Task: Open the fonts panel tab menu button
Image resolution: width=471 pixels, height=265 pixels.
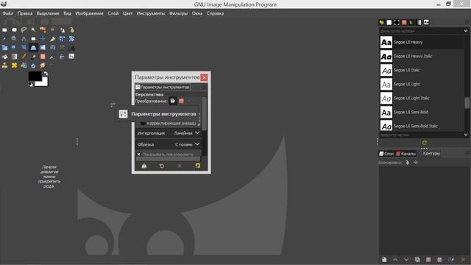Action: 467,22
